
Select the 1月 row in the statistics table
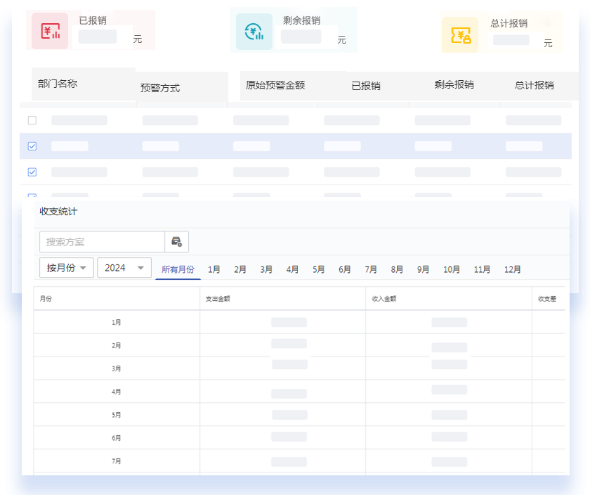pos(116,321)
